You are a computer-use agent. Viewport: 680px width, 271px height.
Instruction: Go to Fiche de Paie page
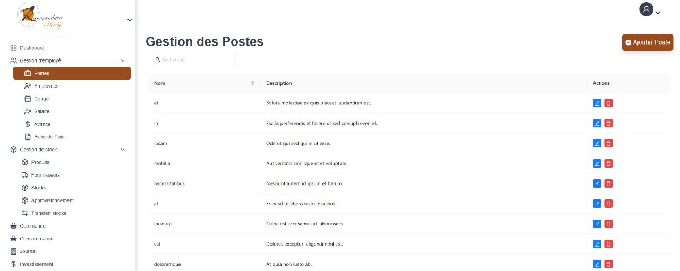(x=49, y=137)
